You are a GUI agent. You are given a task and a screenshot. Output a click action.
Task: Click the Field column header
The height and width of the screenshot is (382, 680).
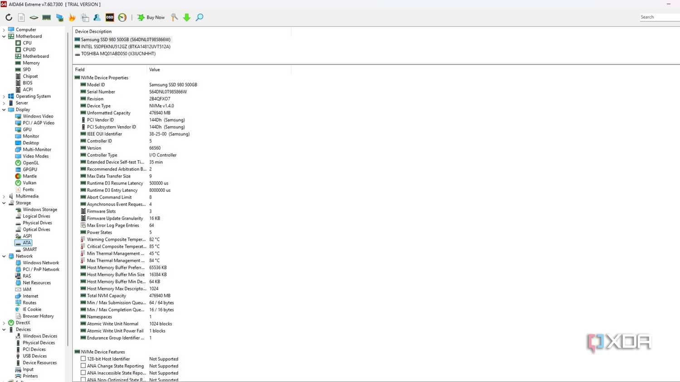(110, 70)
